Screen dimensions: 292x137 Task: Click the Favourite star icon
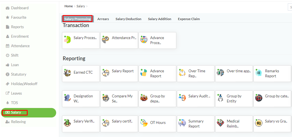8,18
